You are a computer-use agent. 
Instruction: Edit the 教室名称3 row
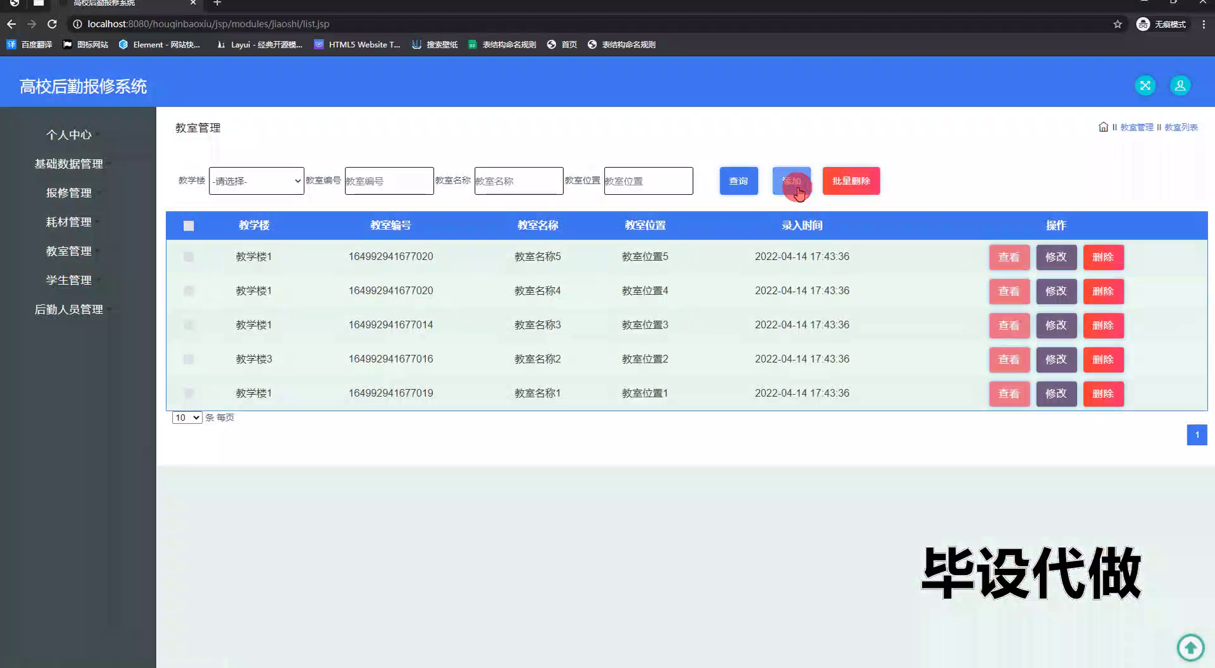(1056, 326)
